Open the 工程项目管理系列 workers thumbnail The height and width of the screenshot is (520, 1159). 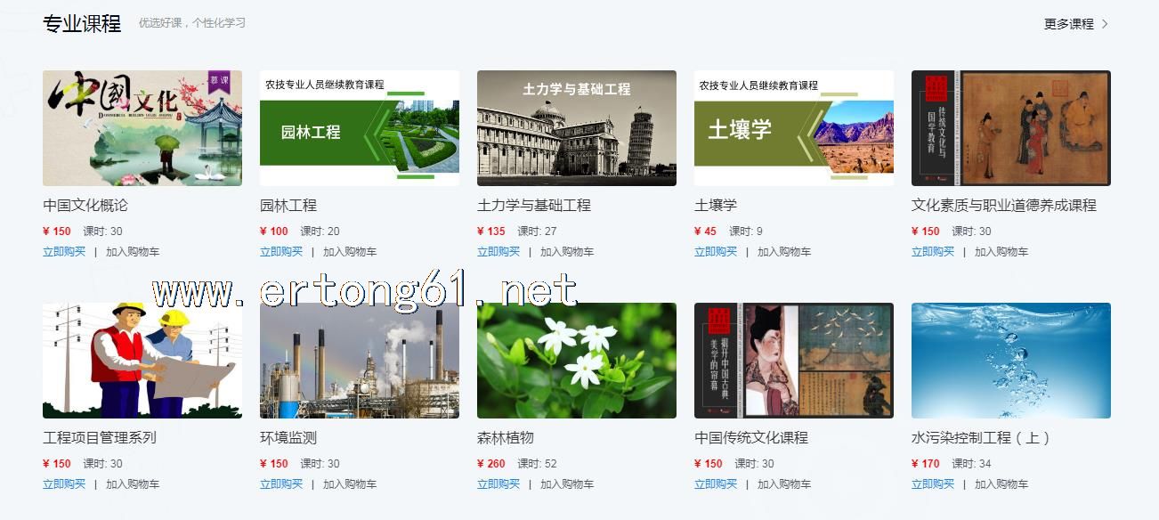(142, 361)
